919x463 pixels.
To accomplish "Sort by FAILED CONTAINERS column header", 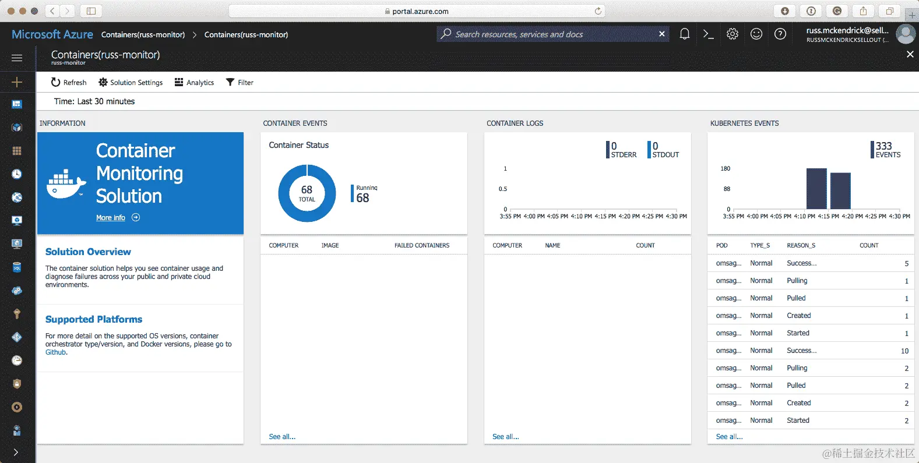I will pyautogui.click(x=422, y=246).
